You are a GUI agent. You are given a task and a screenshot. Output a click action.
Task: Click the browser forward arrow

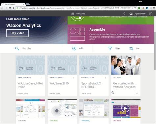click(x=6, y=8)
